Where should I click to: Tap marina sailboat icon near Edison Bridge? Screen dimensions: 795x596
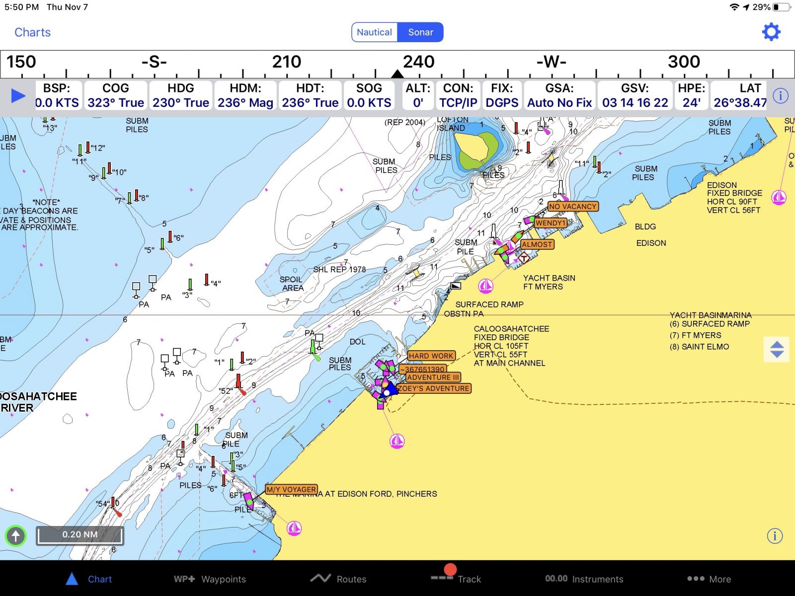pos(779,197)
